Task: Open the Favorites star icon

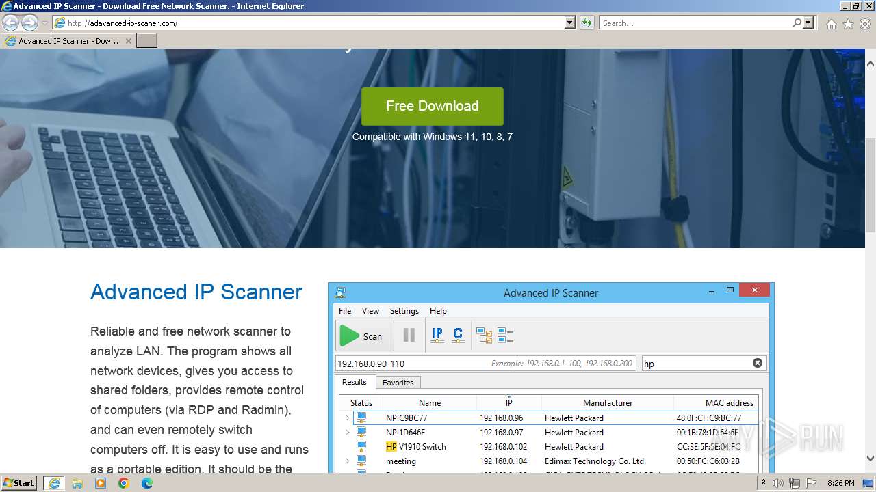Action: pyautogui.click(x=848, y=24)
